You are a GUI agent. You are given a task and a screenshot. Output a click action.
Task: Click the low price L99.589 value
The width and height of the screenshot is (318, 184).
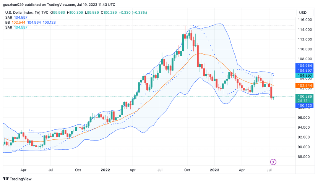pos(92,13)
